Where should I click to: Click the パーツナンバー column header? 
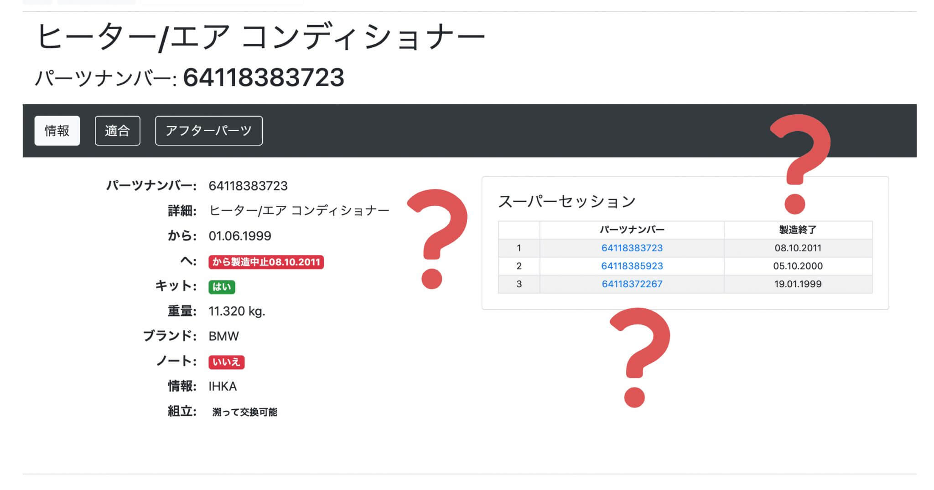(x=631, y=229)
